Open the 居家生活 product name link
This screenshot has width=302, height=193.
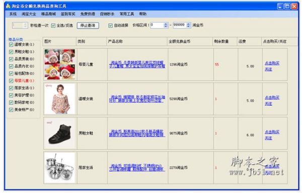pos(137,167)
